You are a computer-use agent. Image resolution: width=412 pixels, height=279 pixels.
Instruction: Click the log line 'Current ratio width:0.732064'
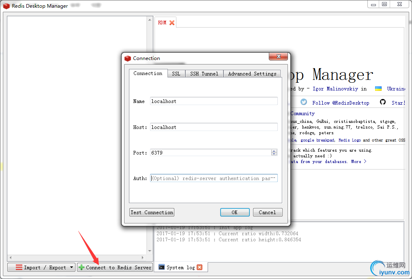(x=227, y=234)
